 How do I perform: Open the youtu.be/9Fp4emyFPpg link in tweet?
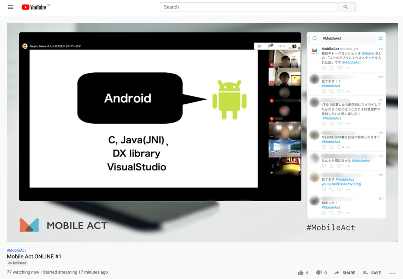click(x=341, y=184)
